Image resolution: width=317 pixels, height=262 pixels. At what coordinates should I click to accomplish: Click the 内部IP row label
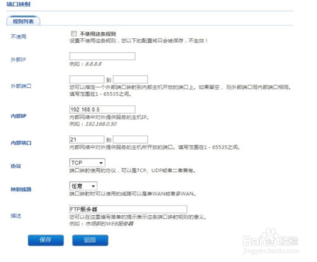[x=19, y=116]
